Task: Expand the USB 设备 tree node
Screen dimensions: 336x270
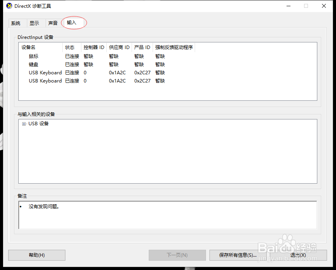Action: click(x=24, y=124)
